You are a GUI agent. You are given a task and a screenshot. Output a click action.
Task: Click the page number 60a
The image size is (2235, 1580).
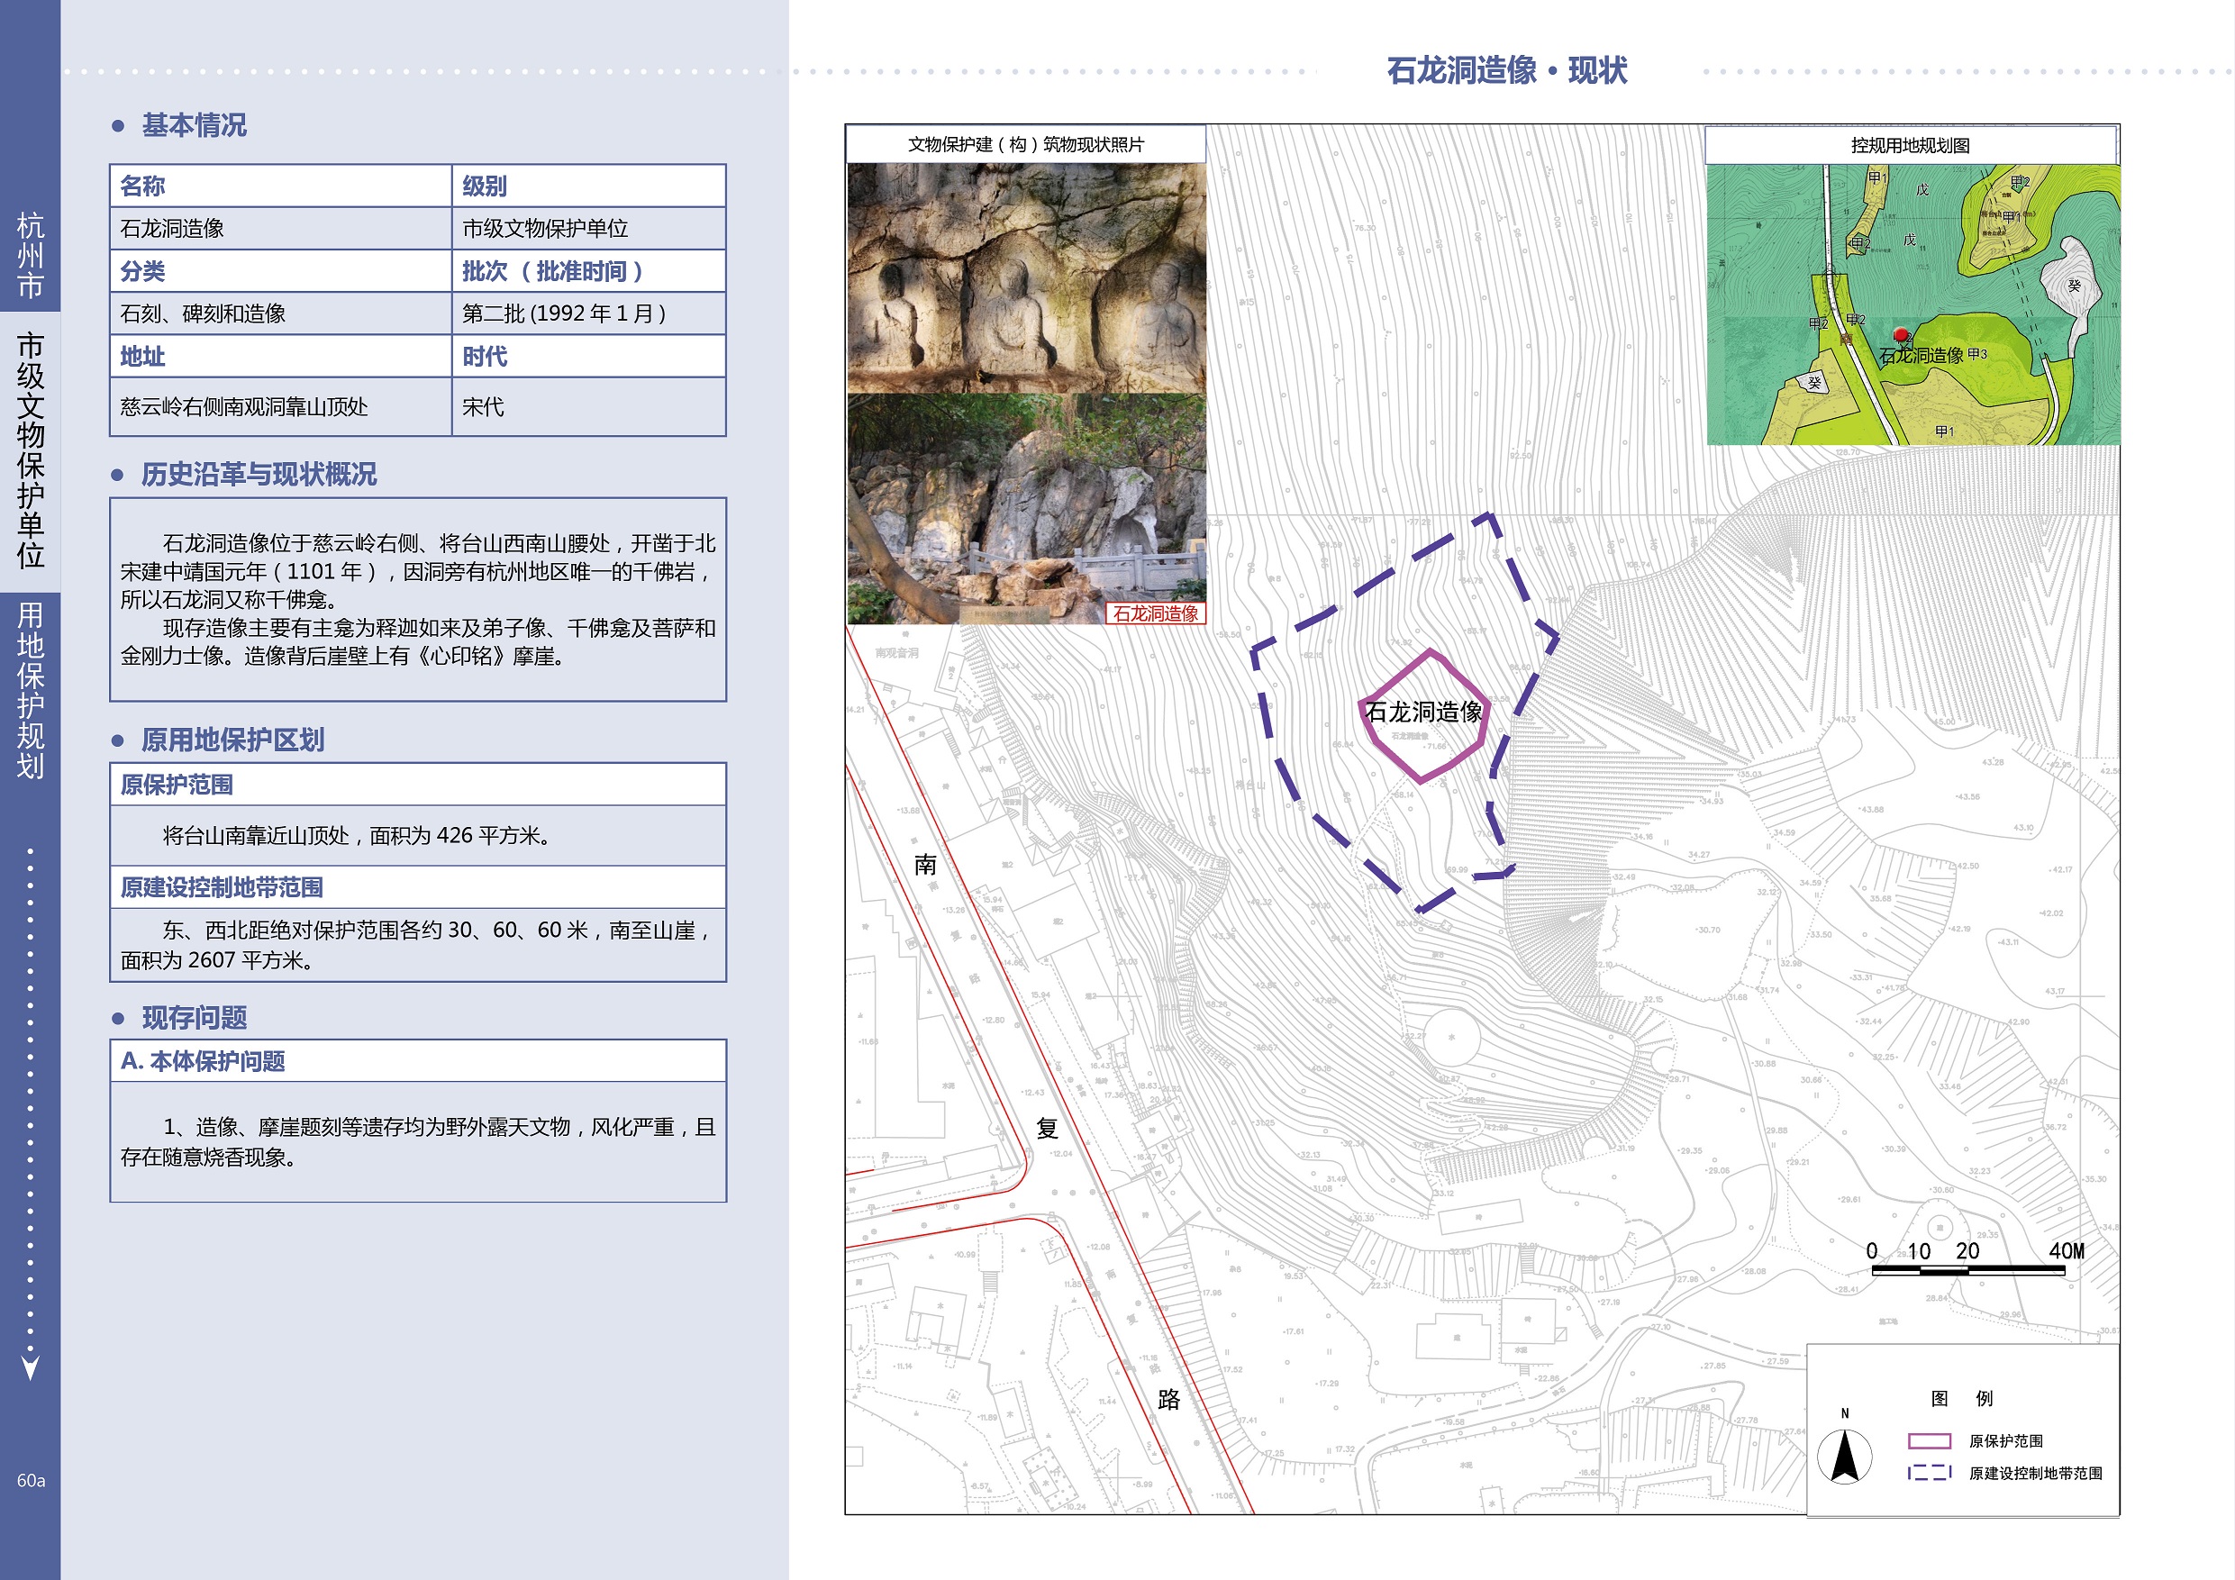30,1480
